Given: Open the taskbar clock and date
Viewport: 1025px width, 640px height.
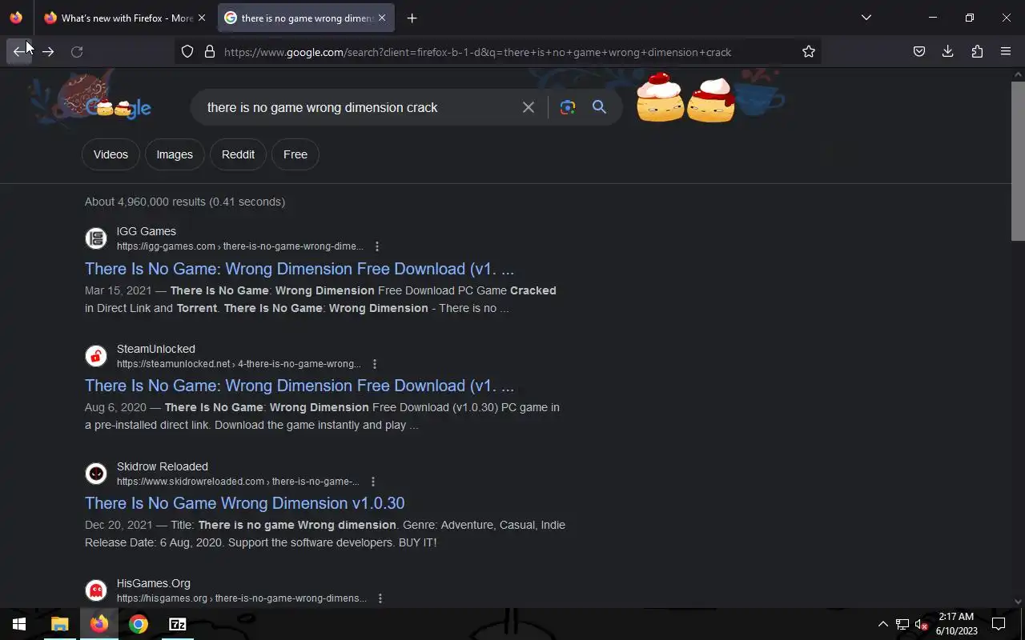Looking at the screenshot, I should click(956, 624).
